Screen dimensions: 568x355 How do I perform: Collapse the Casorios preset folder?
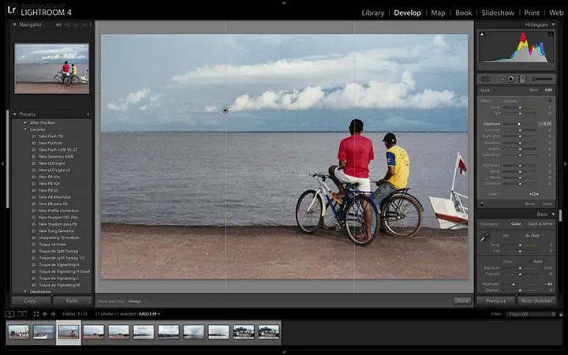click(25, 129)
